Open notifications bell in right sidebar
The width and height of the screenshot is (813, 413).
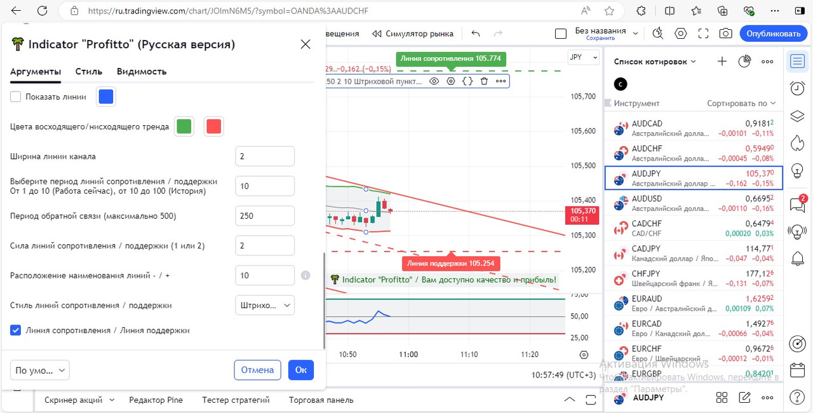pos(797,259)
